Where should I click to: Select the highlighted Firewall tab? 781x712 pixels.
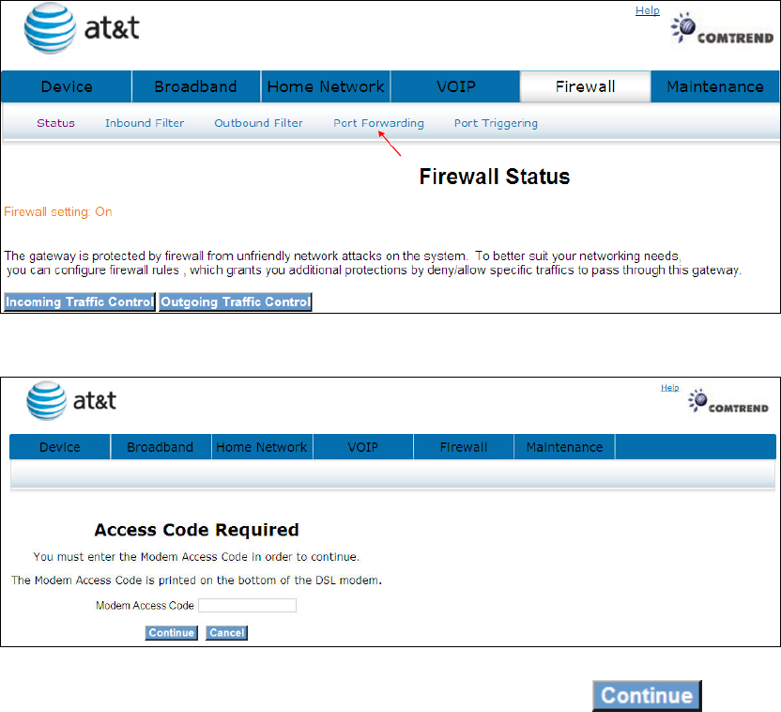pyautogui.click(x=585, y=86)
